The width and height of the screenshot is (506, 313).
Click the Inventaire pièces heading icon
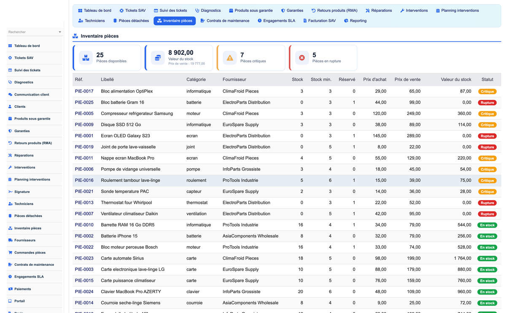click(x=75, y=36)
